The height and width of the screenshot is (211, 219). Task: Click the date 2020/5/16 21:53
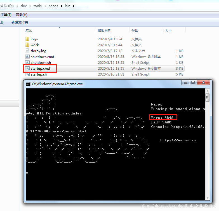111,74
